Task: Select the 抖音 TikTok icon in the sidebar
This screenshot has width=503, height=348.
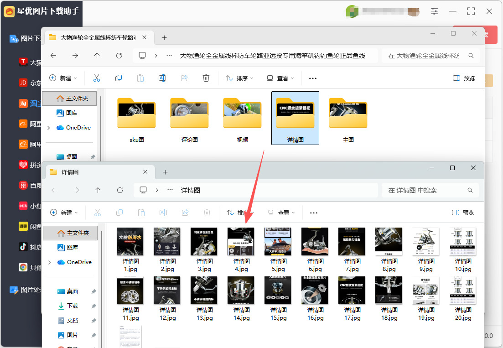Action: click(x=23, y=247)
